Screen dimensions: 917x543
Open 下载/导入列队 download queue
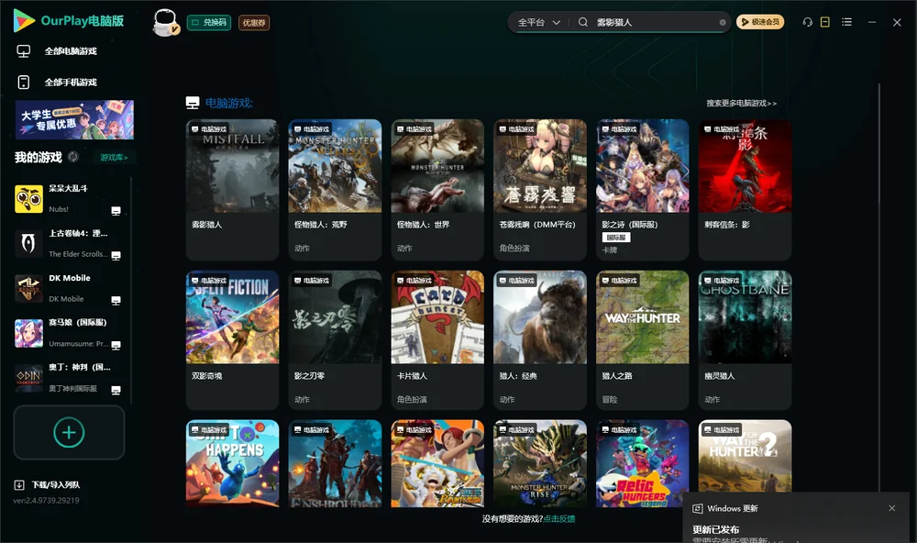[56, 485]
